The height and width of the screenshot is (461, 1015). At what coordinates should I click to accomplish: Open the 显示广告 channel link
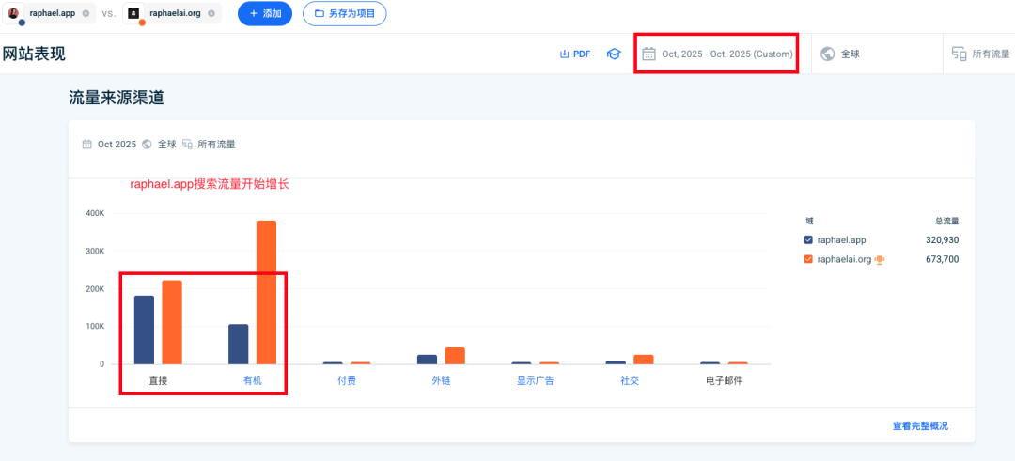pos(536,381)
